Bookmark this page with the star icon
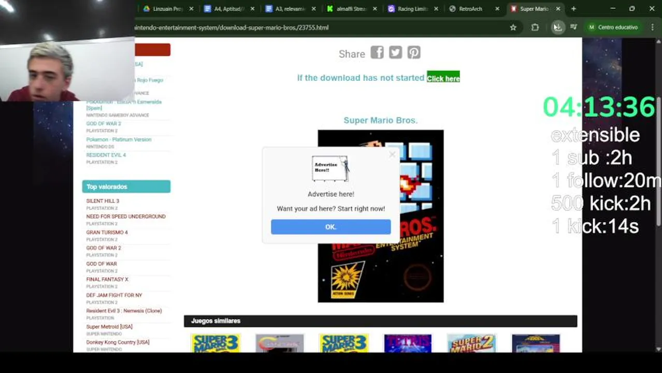 tap(513, 27)
